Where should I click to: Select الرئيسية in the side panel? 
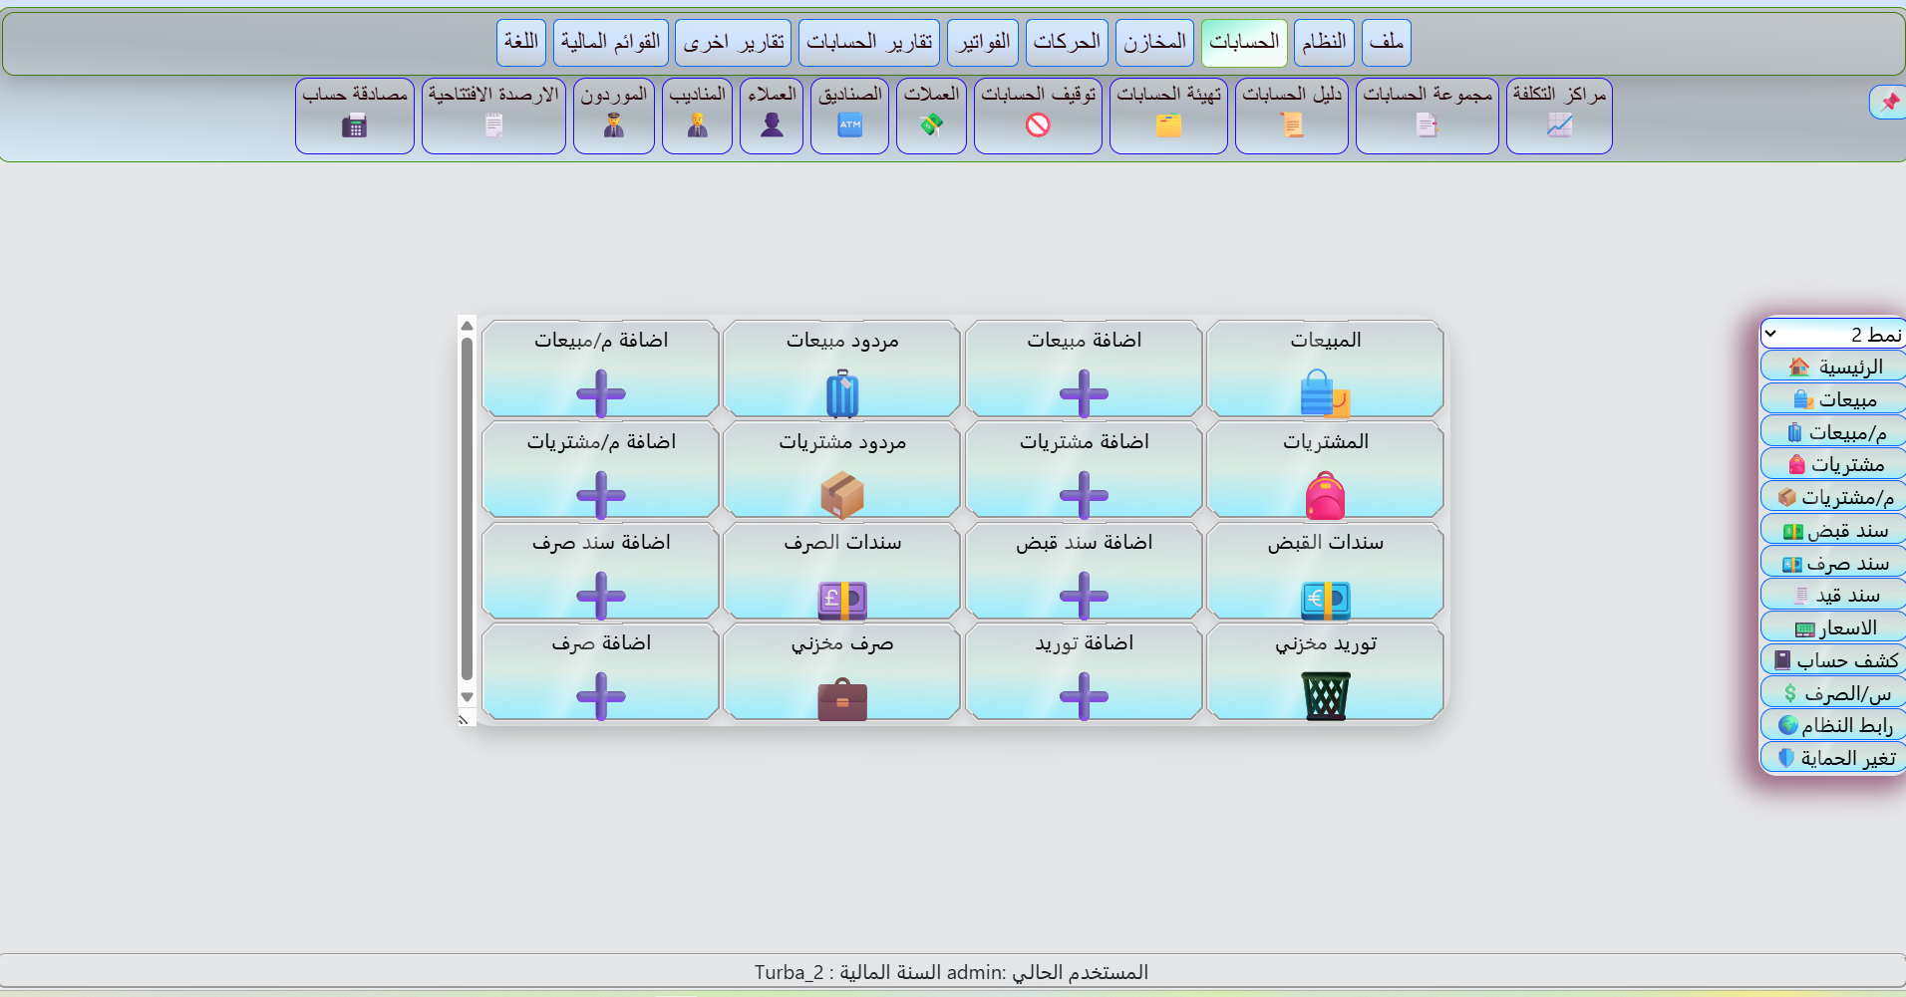coord(1833,367)
